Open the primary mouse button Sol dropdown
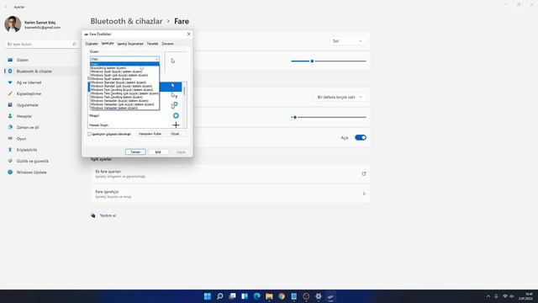The width and height of the screenshot is (538, 303). pyautogui.click(x=346, y=41)
